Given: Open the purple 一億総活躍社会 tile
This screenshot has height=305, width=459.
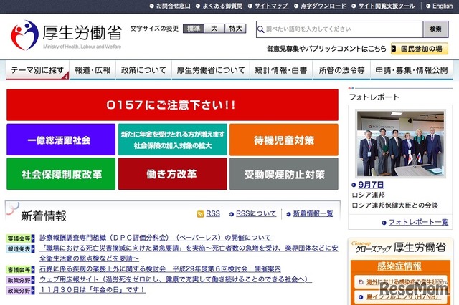Looking at the screenshot, I should pos(60,140).
